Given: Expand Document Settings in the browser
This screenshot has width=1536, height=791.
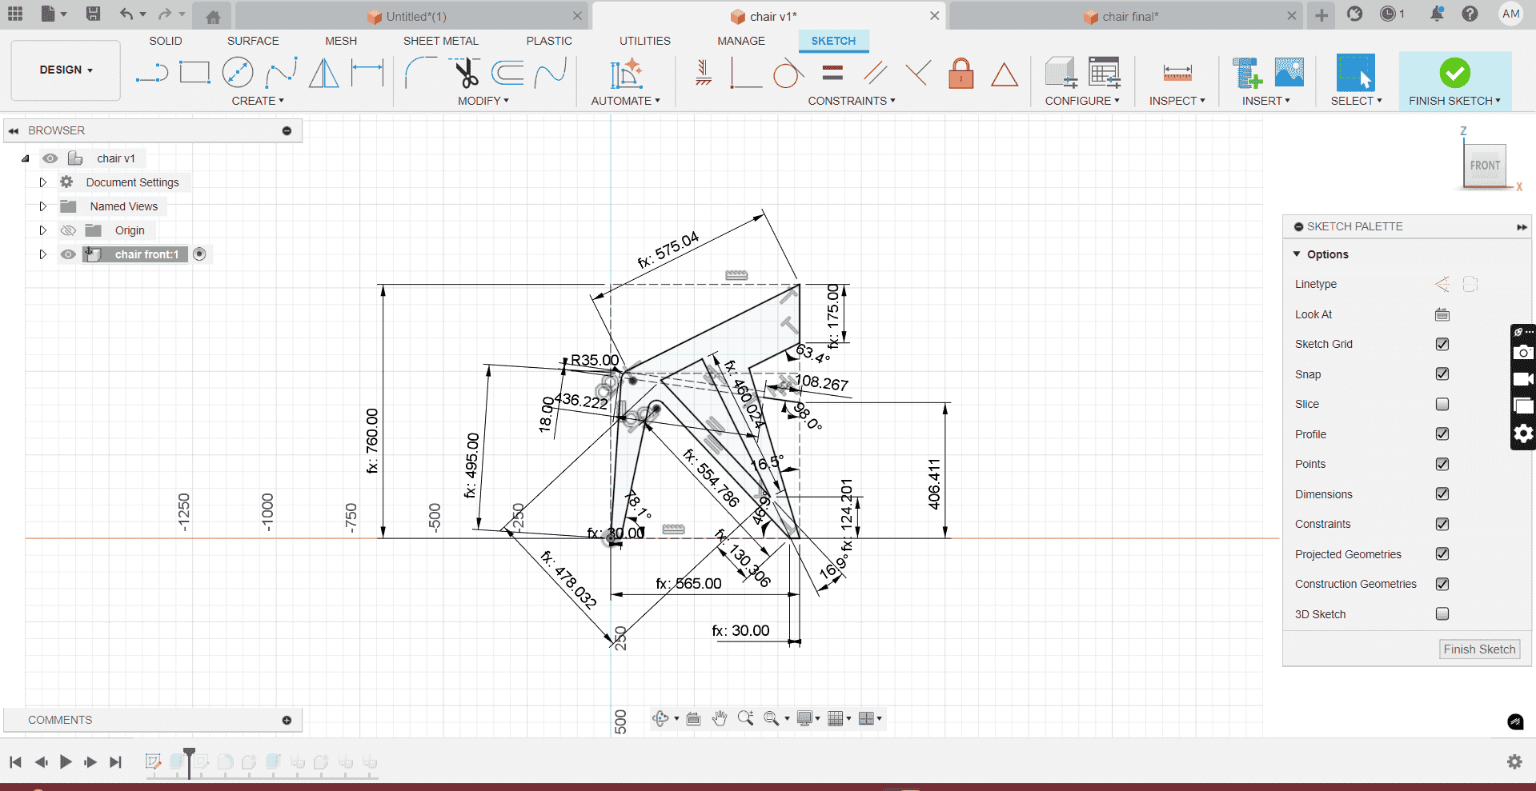Looking at the screenshot, I should pos(43,182).
